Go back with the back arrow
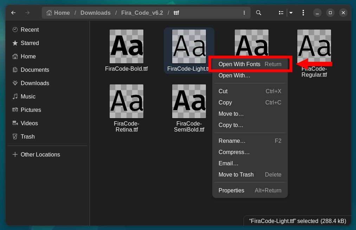356x230 pixels. (13, 13)
